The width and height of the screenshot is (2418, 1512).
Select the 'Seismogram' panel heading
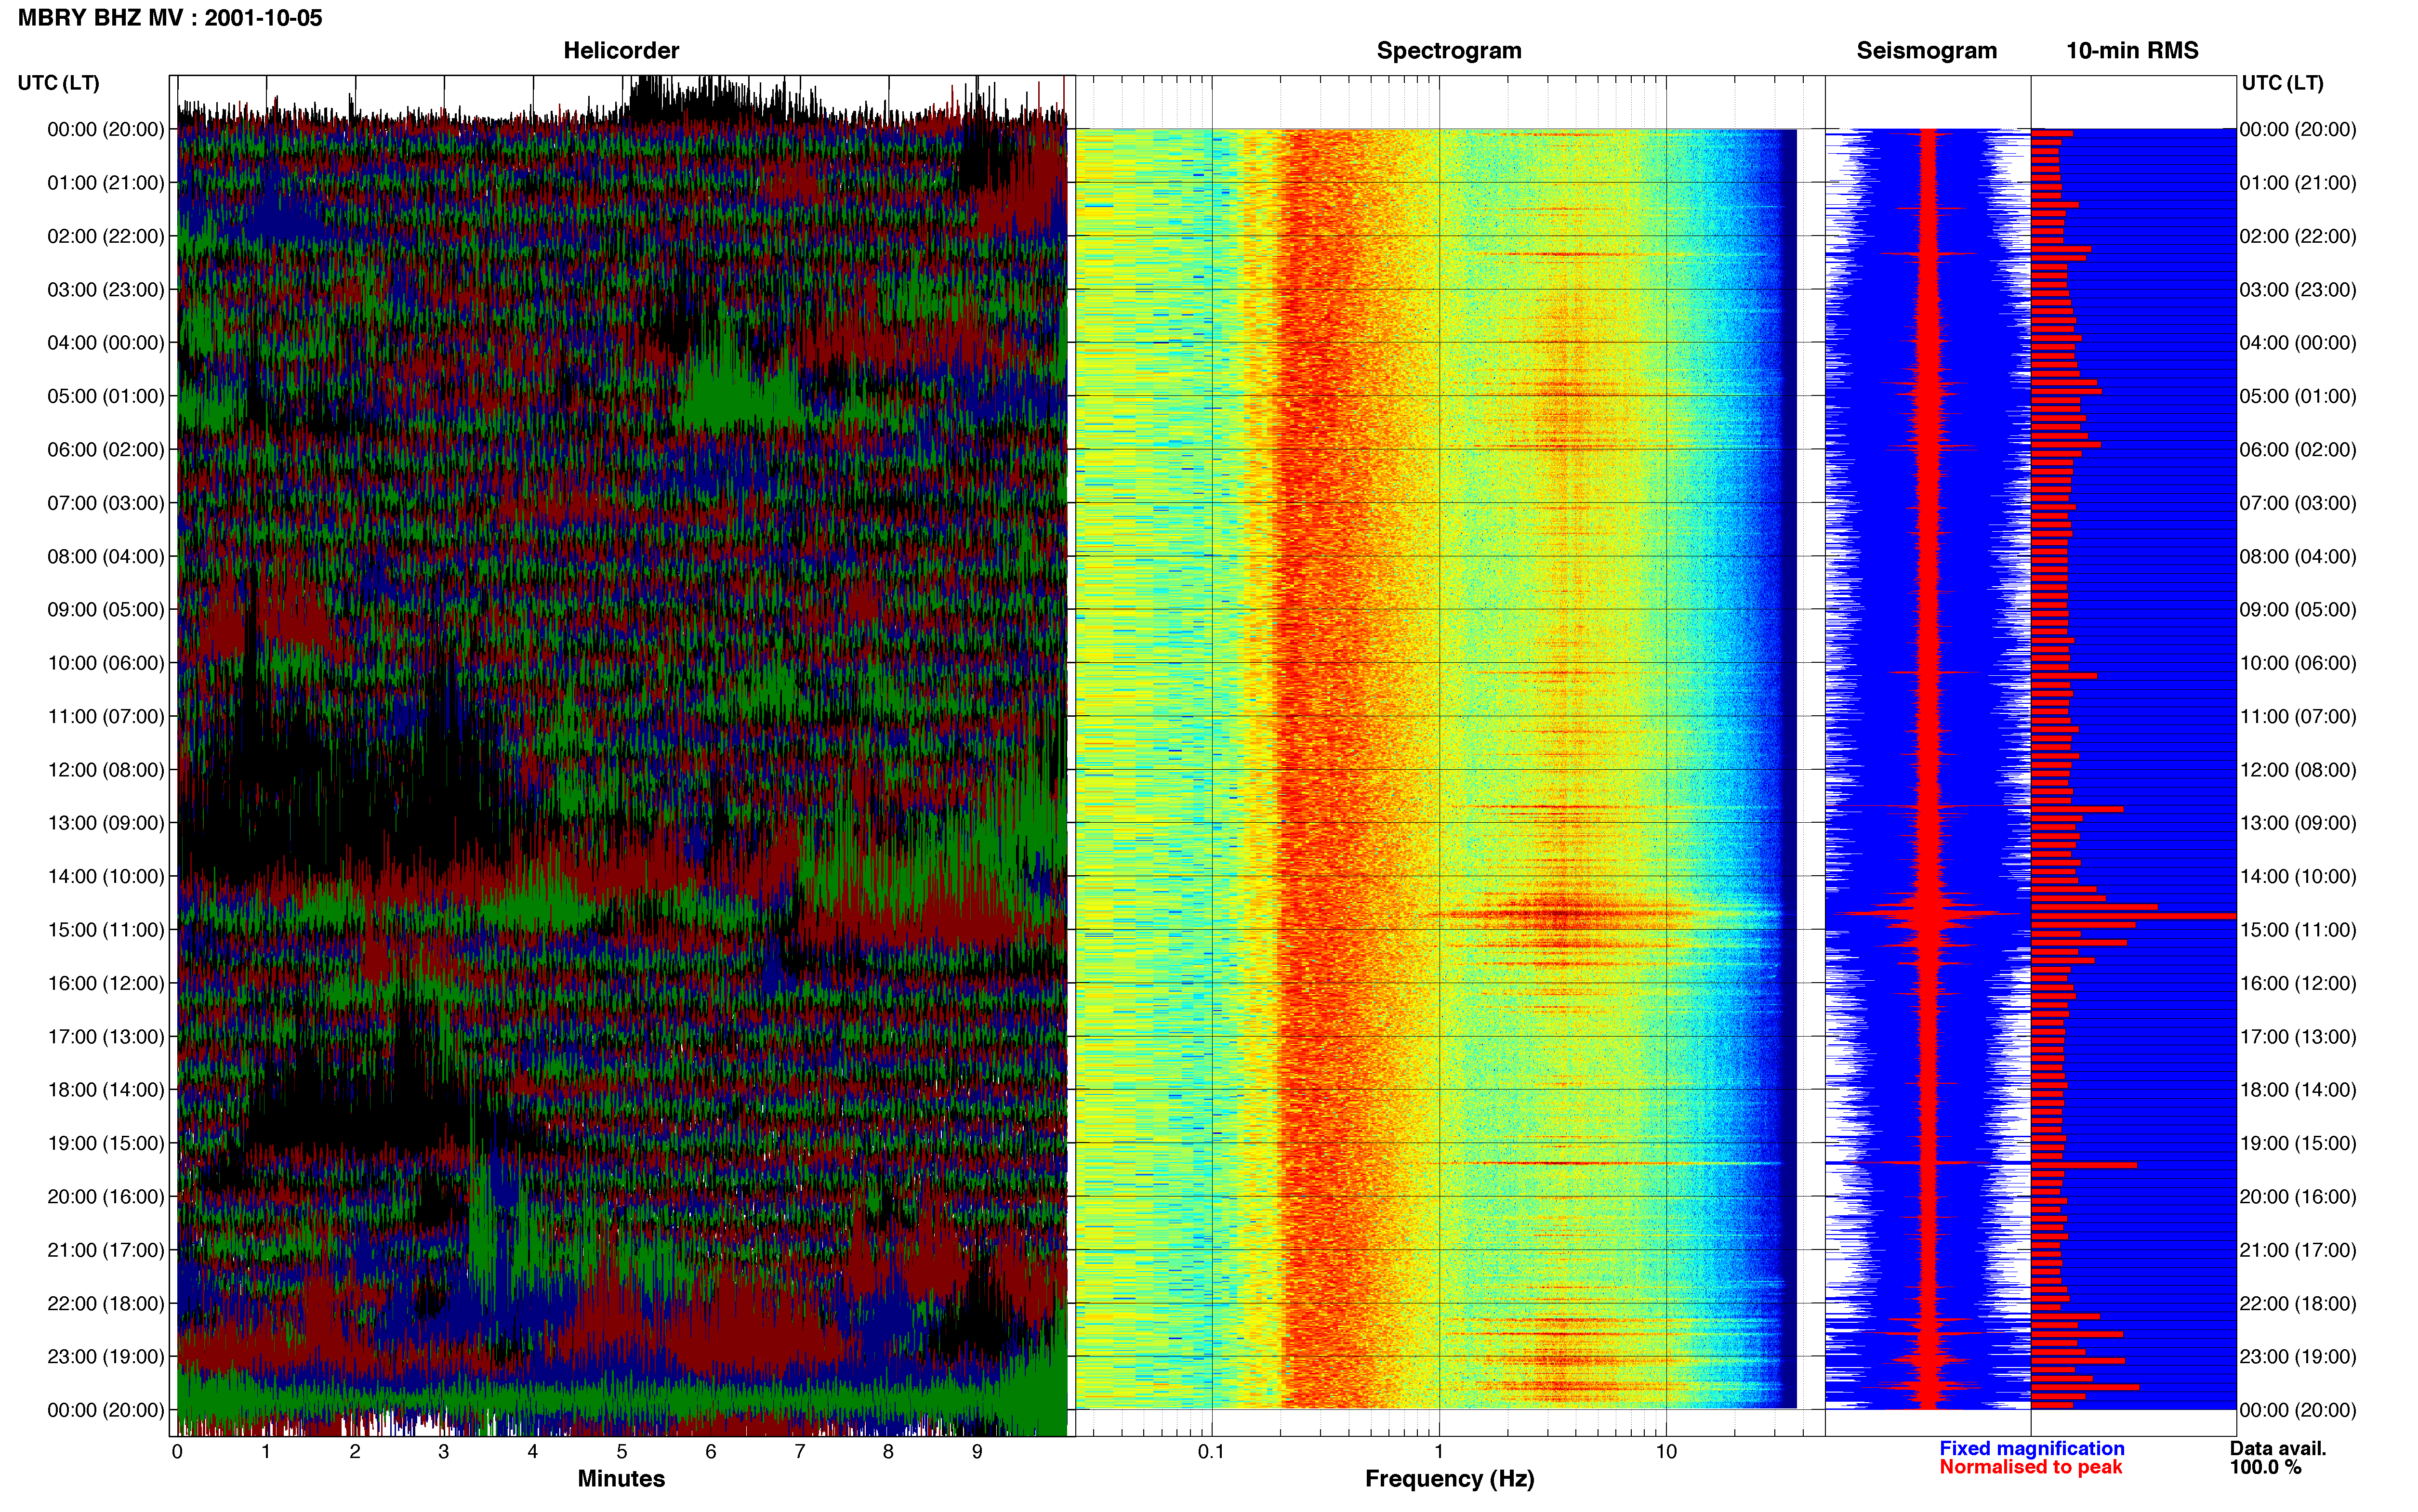[1926, 51]
